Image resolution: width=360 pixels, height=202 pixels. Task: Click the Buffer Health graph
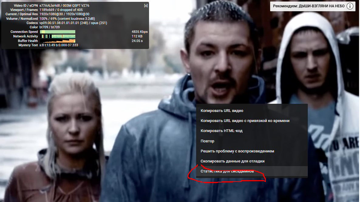pos(58,41)
